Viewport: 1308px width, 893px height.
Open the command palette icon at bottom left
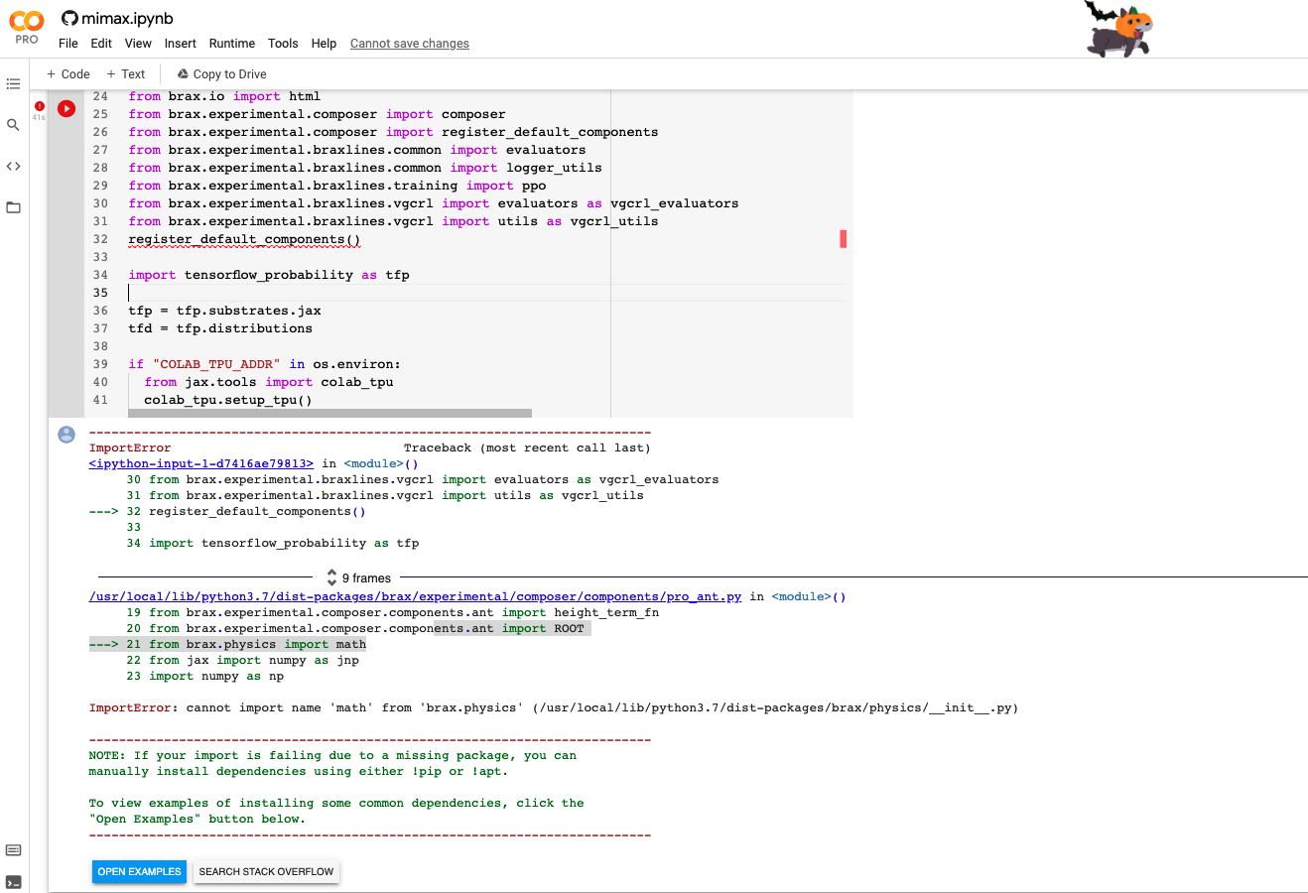(x=13, y=849)
